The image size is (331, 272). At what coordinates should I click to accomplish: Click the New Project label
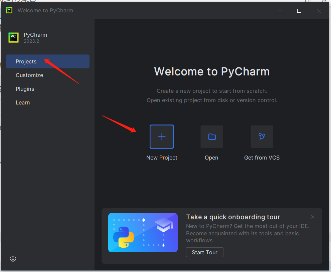point(162,158)
